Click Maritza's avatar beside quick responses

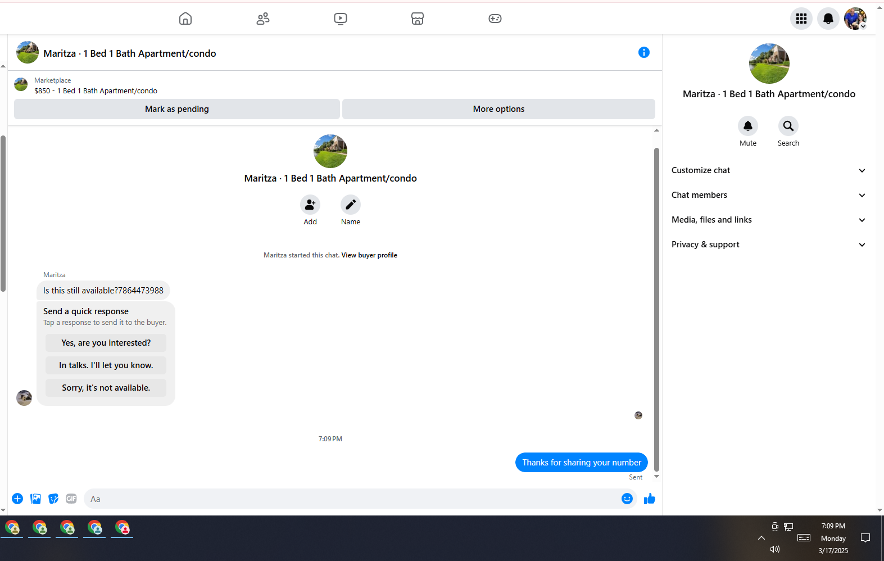tap(24, 398)
